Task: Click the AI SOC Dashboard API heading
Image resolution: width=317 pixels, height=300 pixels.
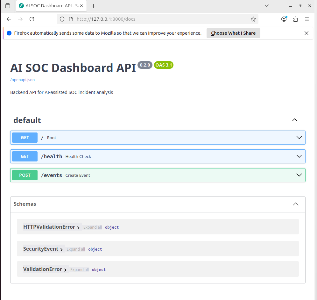Action: pos(73,68)
